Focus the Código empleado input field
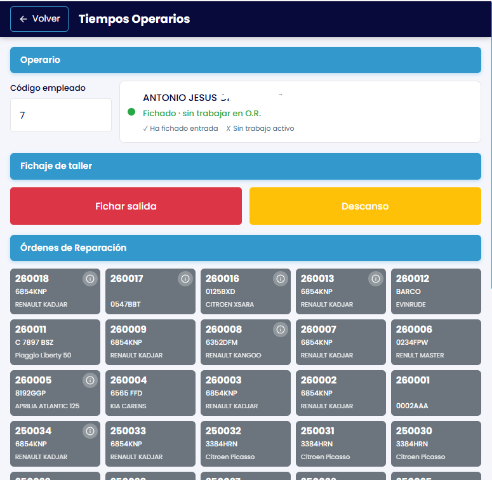This screenshot has width=492, height=480. pos(61,115)
